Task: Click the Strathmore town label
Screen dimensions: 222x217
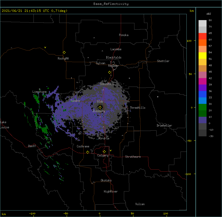Action: click(133, 157)
